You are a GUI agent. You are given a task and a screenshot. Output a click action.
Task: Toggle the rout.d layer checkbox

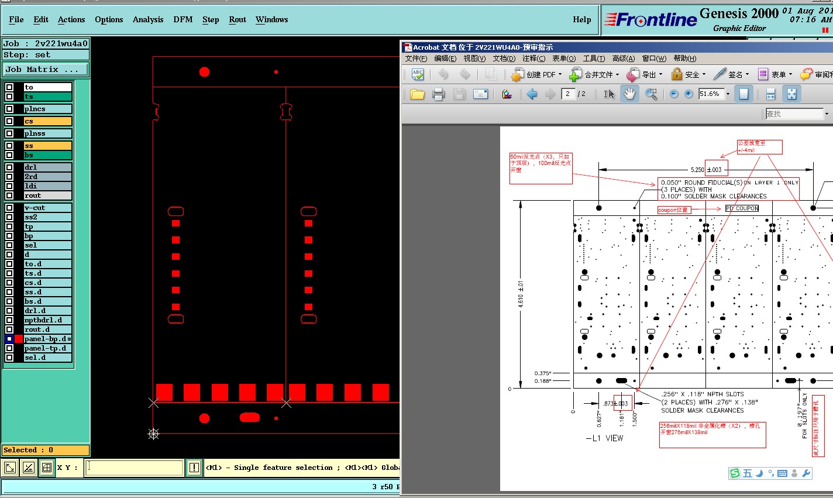click(x=9, y=329)
